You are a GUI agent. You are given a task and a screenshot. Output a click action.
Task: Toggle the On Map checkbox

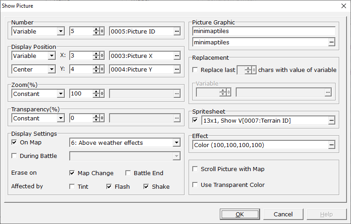coord(14,142)
